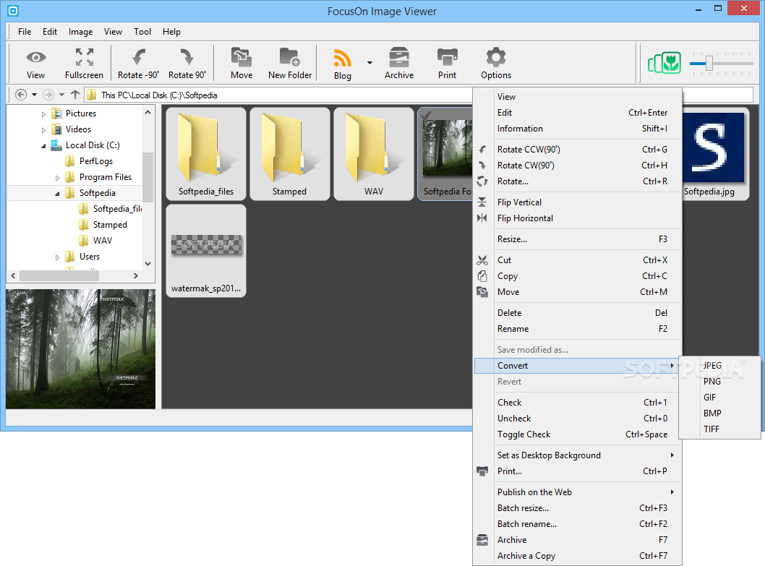The width and height of the screenshot is (765, 566).
Task: Open forward history dropdown arrow
Action: click(61, 95)
